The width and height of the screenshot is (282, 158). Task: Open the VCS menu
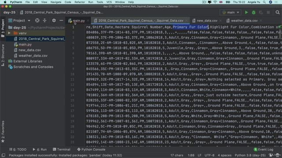click(109, 2)
